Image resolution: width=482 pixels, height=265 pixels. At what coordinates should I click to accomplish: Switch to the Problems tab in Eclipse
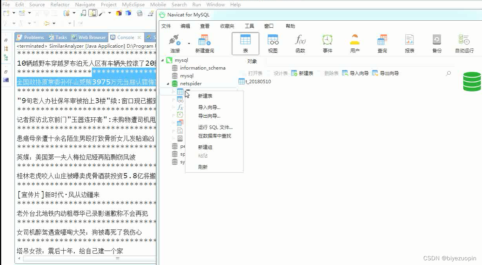31,38
